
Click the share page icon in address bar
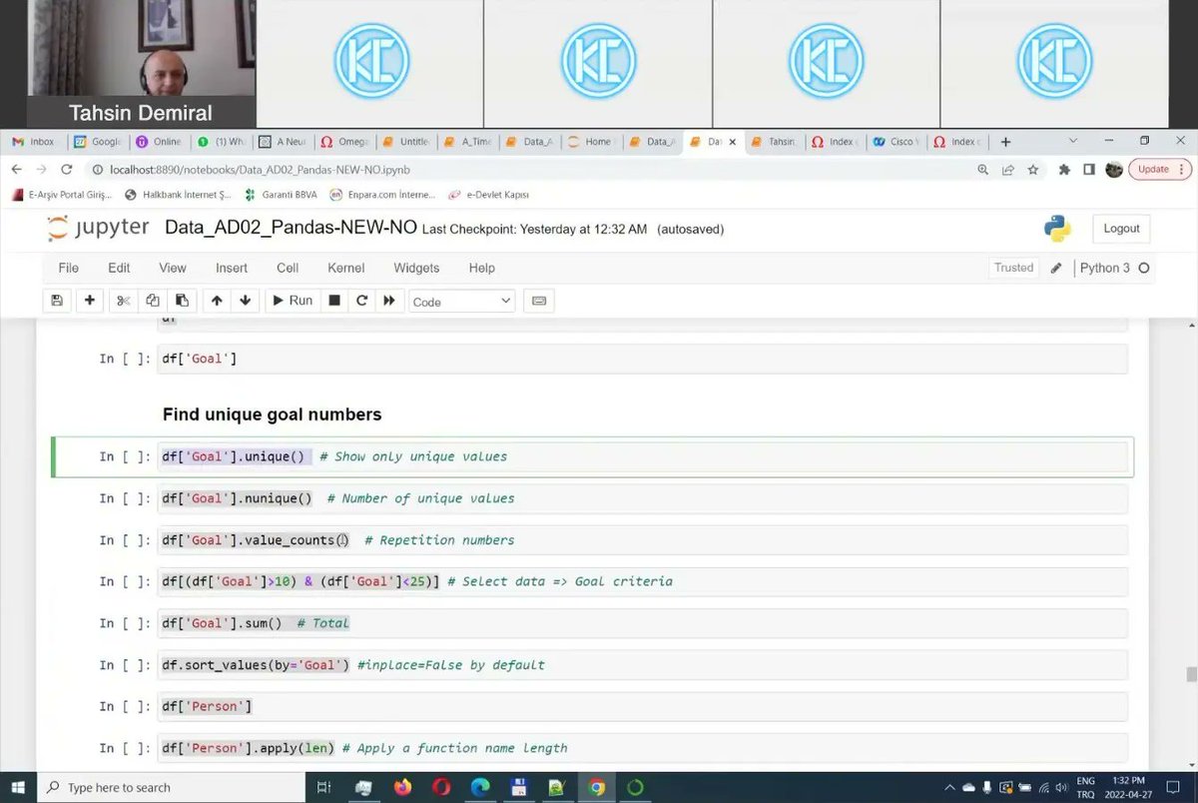point(1008,170)
